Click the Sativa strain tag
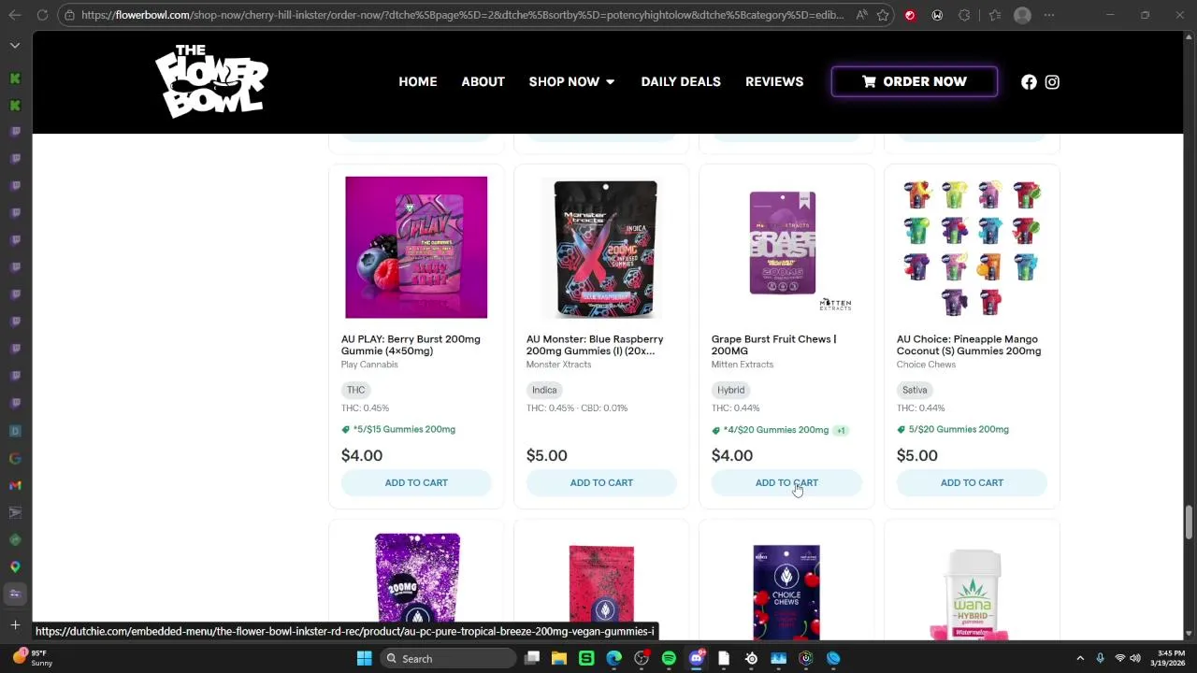 915,390
